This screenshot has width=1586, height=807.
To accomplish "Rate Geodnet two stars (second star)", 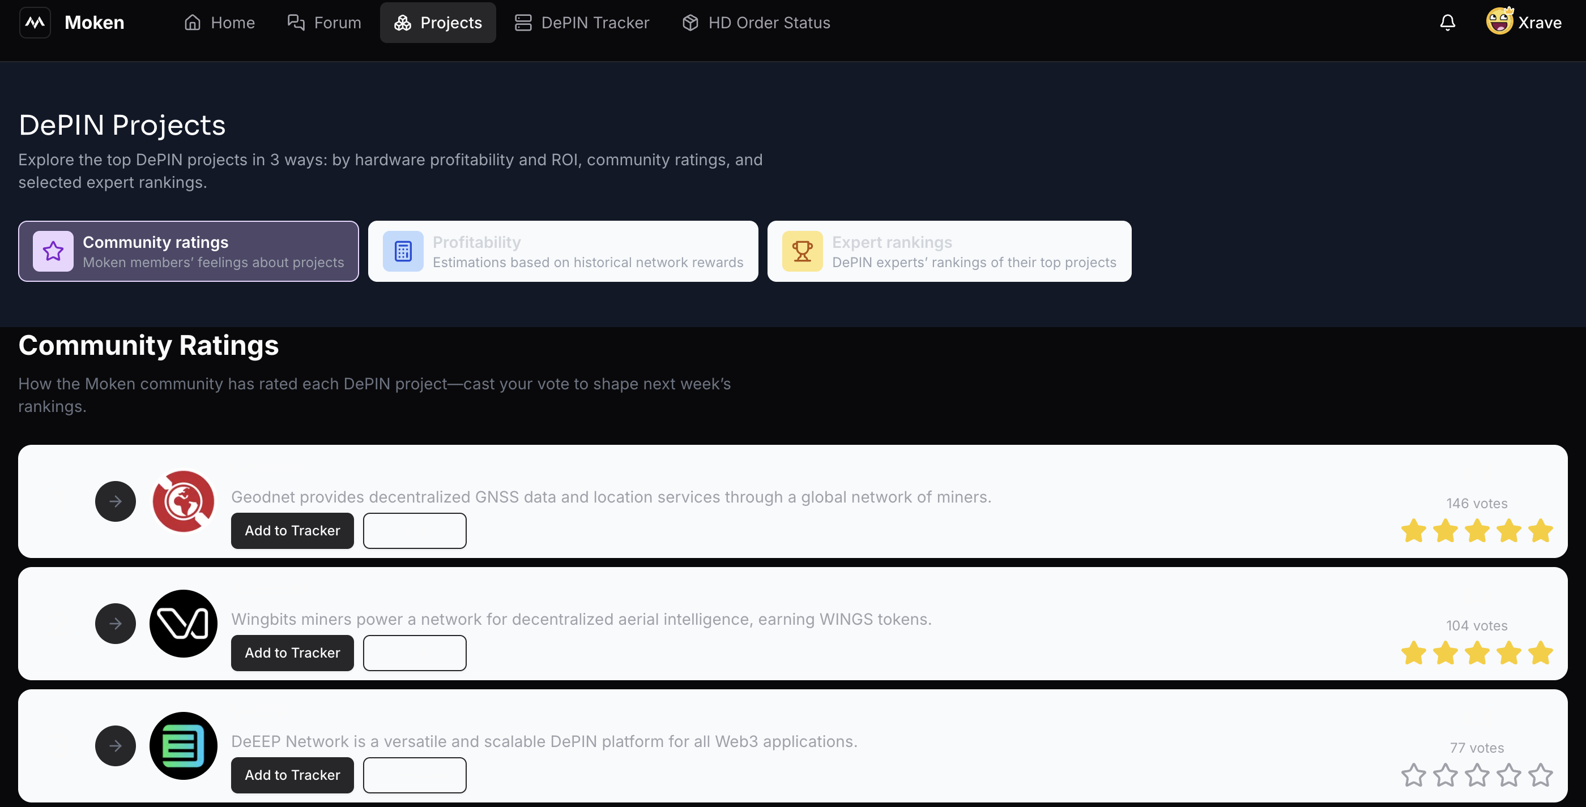I will (1445, 530).
